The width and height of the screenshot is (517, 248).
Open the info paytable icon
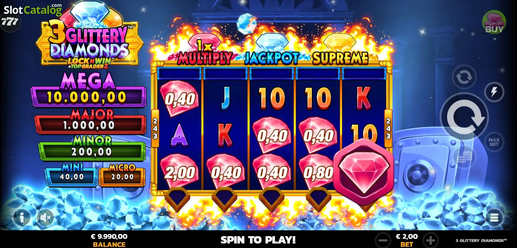click(x=22, y=217)
